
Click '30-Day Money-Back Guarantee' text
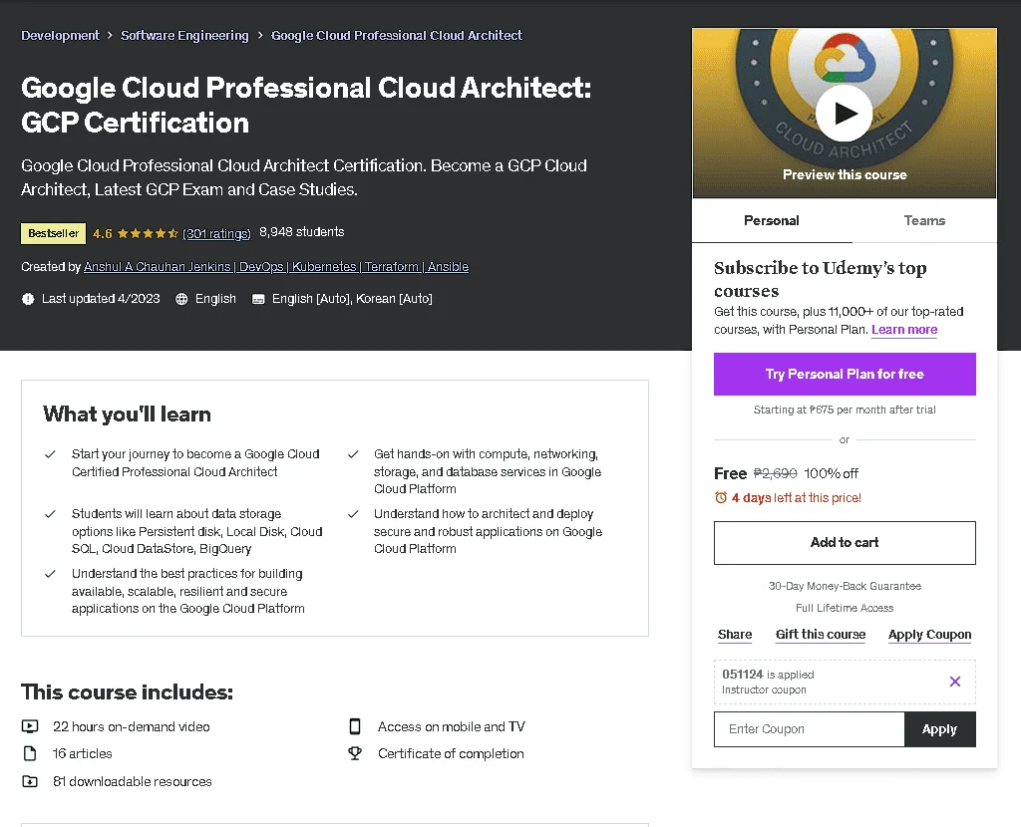[845, 586]
